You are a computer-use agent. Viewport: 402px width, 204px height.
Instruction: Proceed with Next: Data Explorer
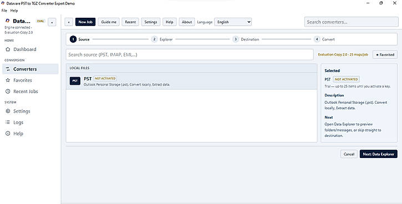pyautogui.click(x=378, y=154)
